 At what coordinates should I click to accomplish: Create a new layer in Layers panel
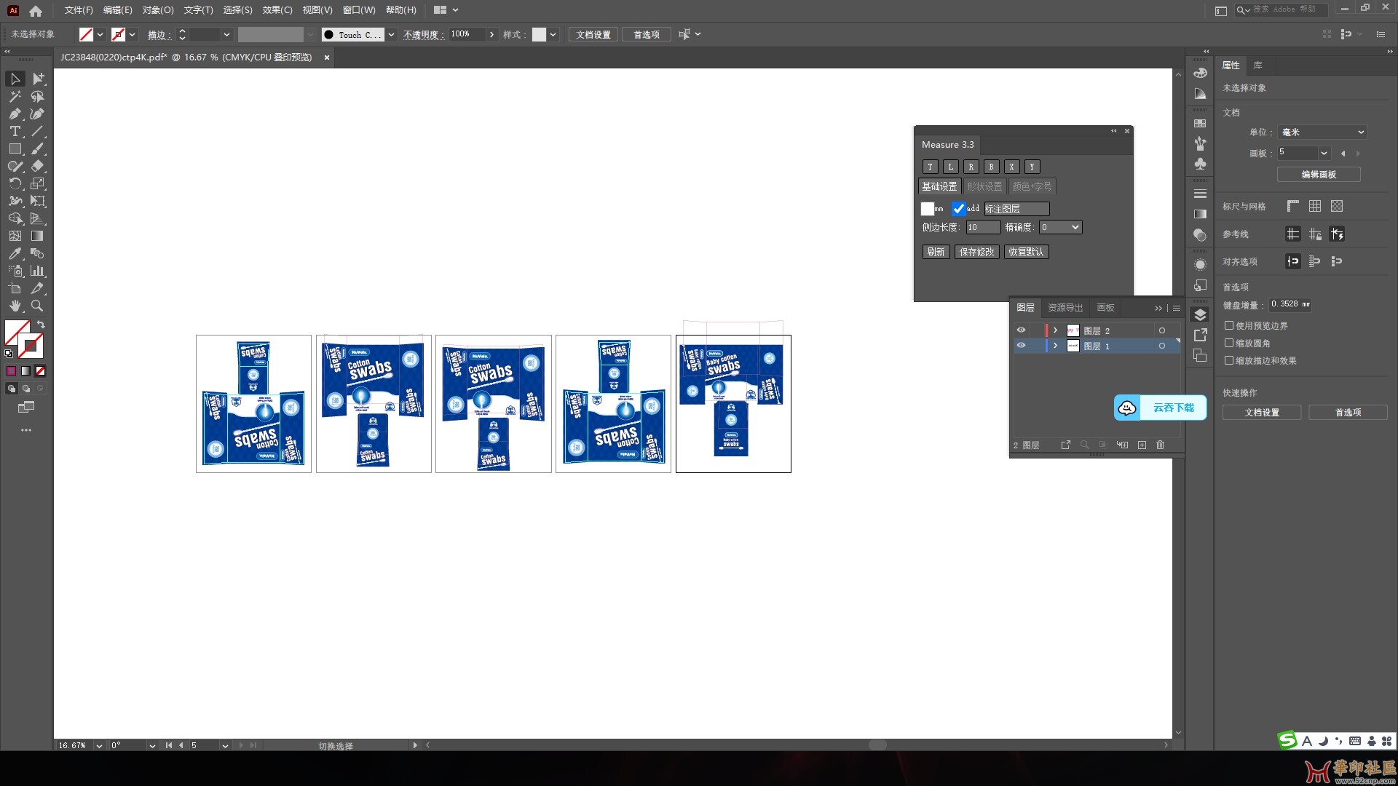click(1142, 445)
